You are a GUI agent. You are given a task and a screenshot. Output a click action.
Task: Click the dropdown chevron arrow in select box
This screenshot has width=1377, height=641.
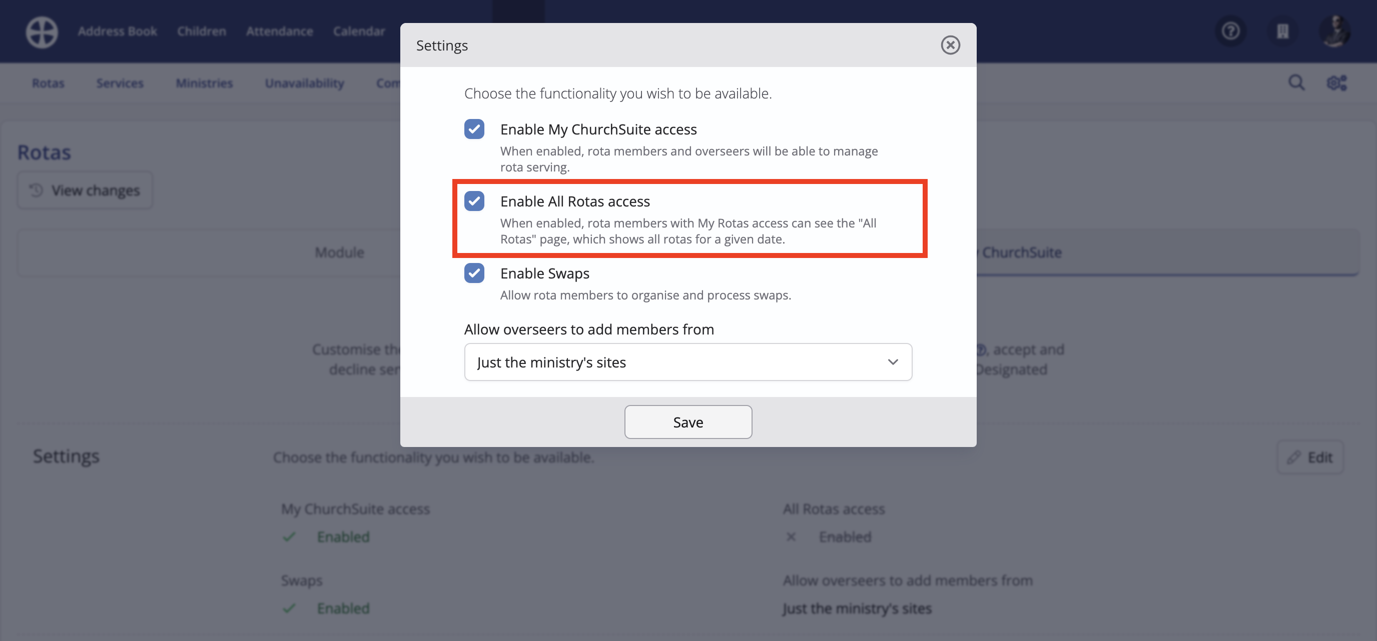click(893, 361)
